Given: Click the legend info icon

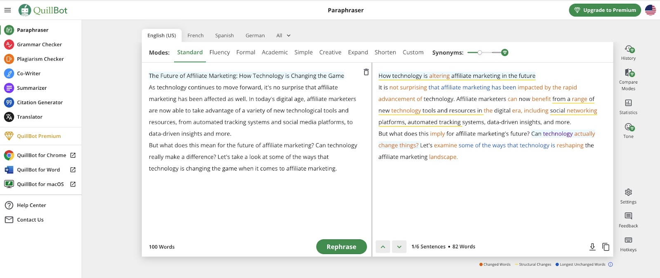Looking at the screenshot, I should 610,264.
